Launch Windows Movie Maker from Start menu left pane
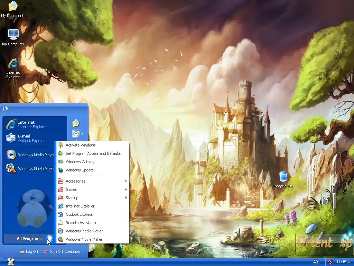The height and width of the screenshot is (266, 354). [29, 169]
